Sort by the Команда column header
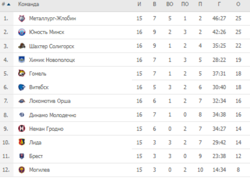 pyautogui.click(x=29, y=4)
